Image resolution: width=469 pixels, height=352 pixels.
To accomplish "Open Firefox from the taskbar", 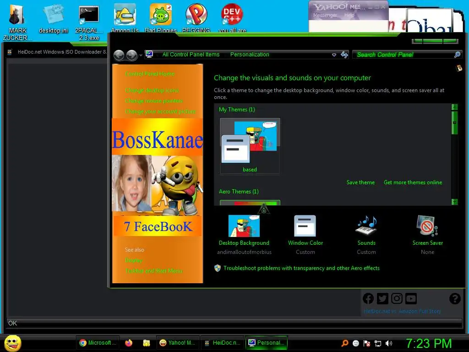I will (x=129, y=343).
